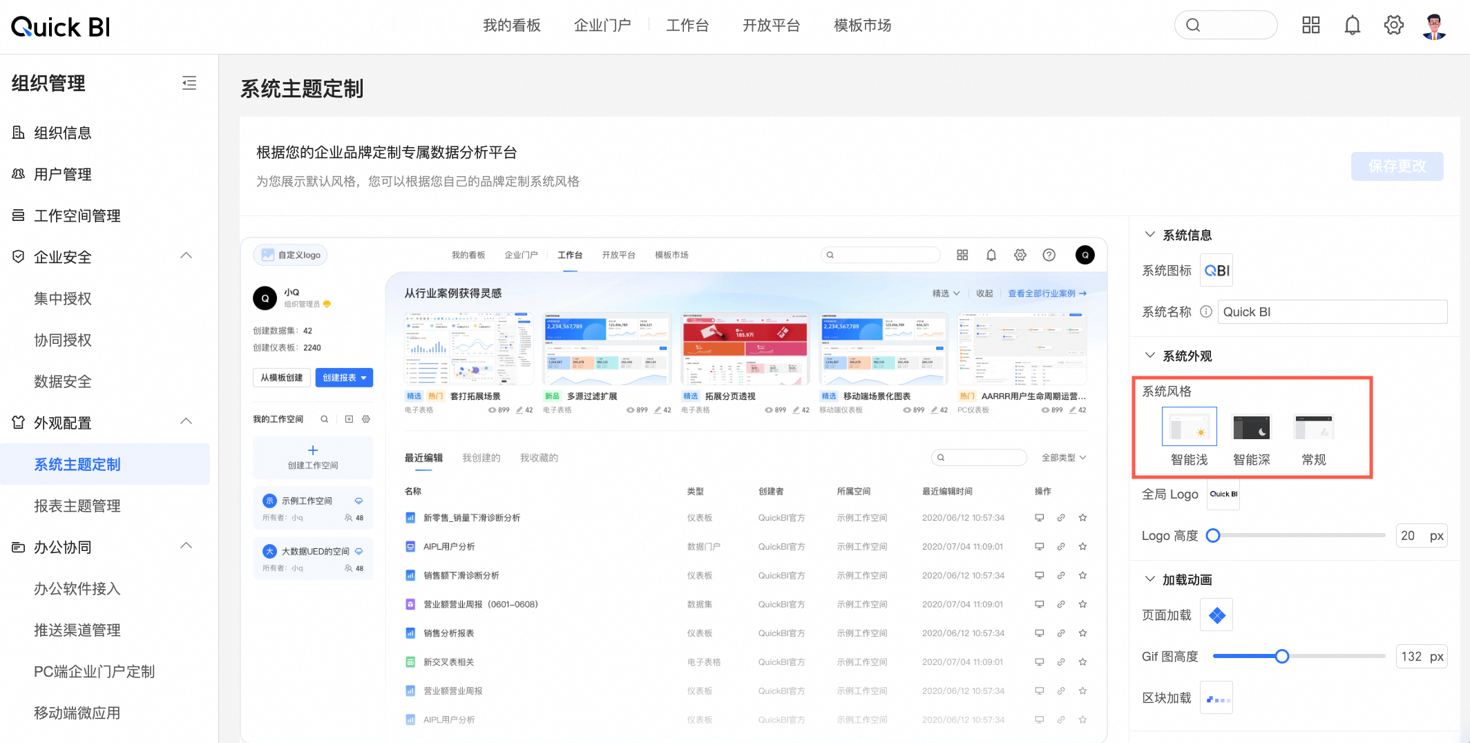
Task: Click the Logo 高度 slider handle
Action: [1213, 535]
